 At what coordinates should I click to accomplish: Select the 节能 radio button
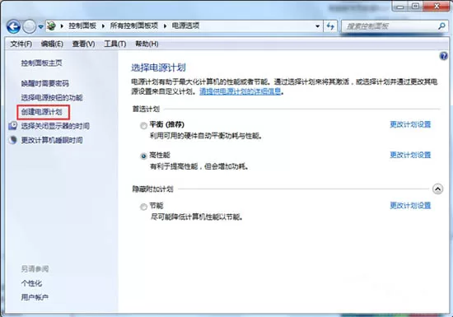point(143,207)
